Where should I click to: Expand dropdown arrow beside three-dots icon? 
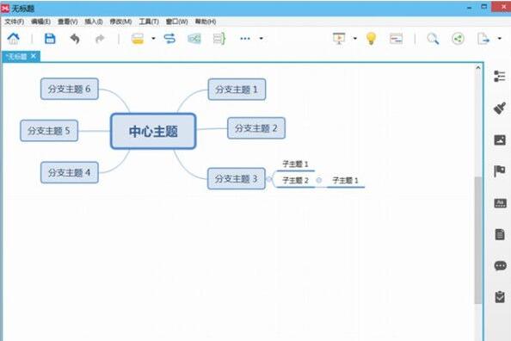tap(261, 39)
